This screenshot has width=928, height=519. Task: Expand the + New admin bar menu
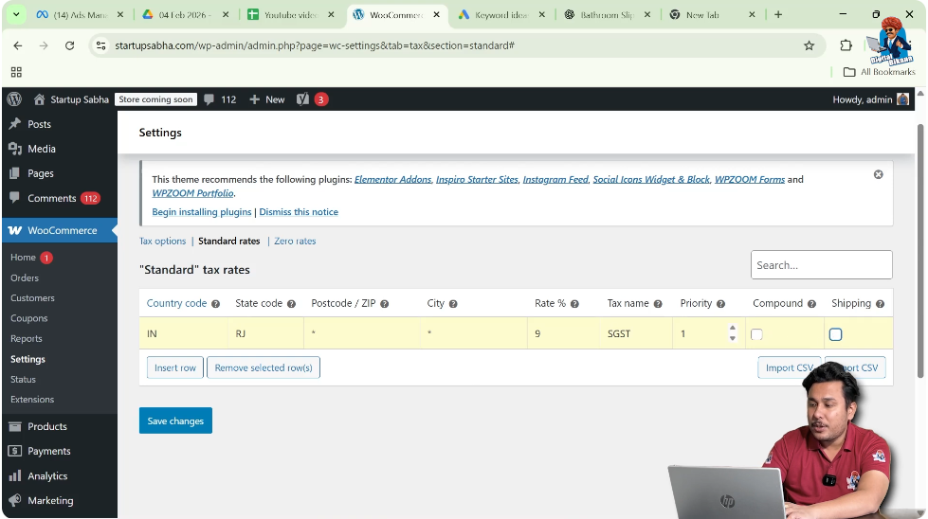click(266, 99)
